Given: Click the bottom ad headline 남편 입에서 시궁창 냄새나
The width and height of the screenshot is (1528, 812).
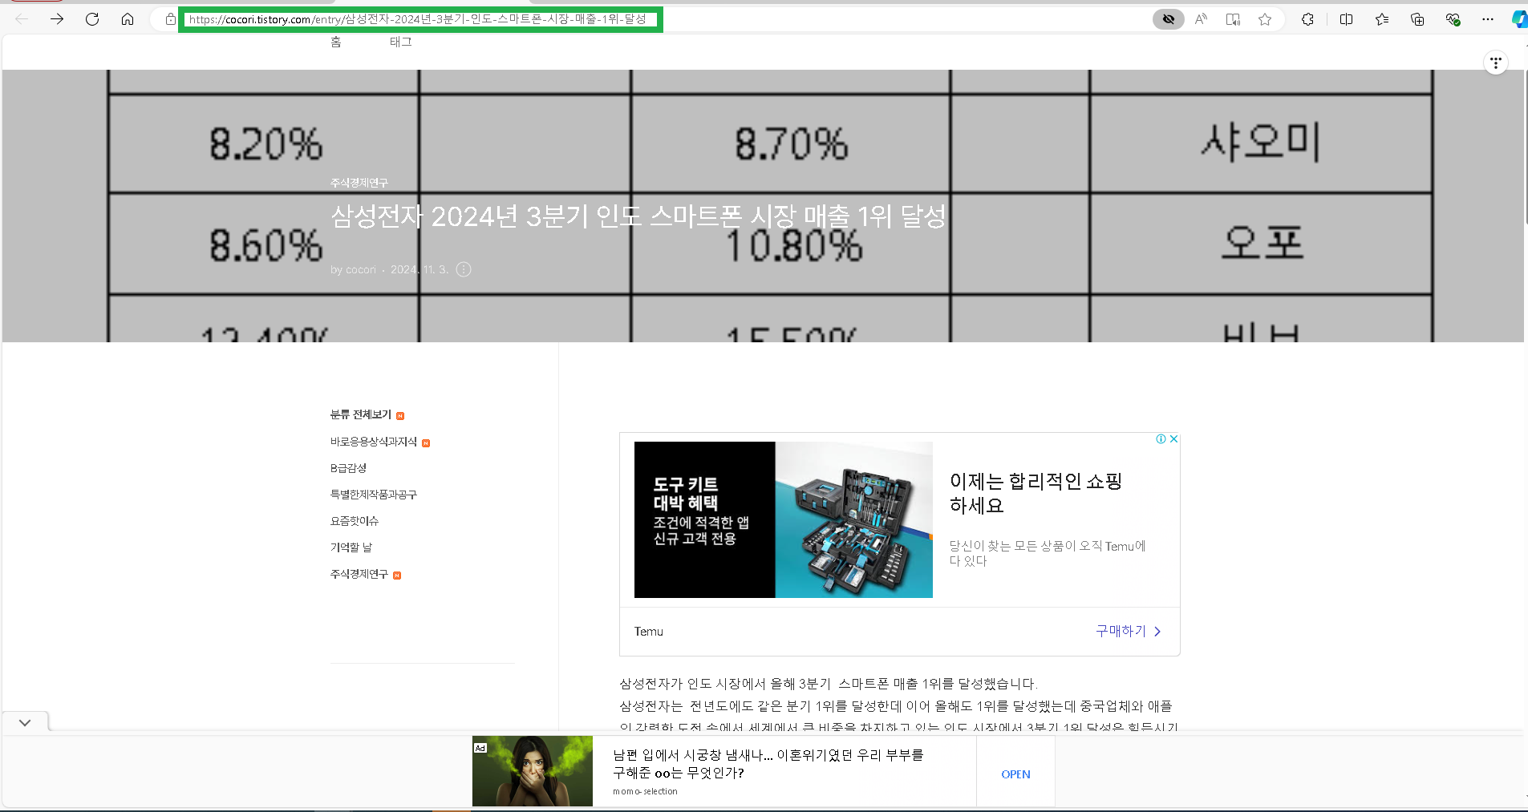Looking at the screenshot, I should [x=768, y=764].
